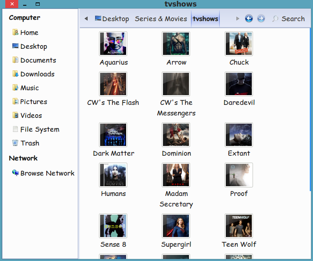Open the Dark Matter cover icon
Image resolution: width=313 pixels, height=261 pixels.
point(113,135)
